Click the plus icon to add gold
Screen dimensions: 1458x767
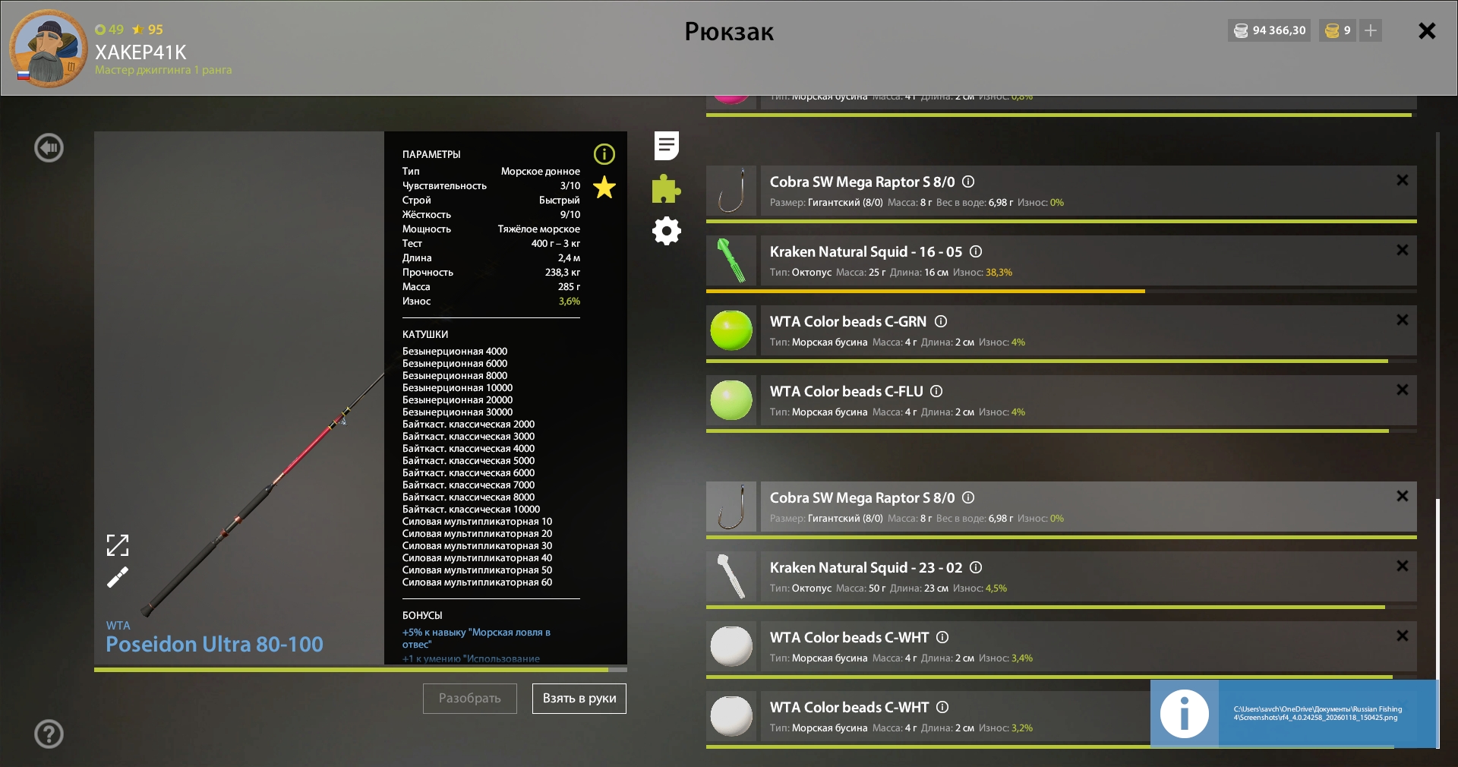tap(1371, 30)
